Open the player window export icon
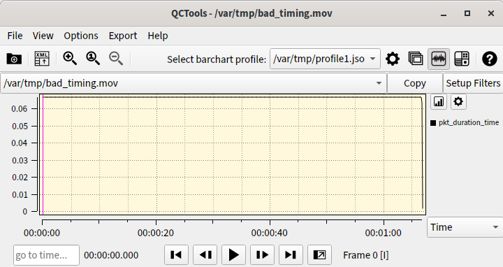Viewport: 503px width, 267px height. click(x=319, y=255)
